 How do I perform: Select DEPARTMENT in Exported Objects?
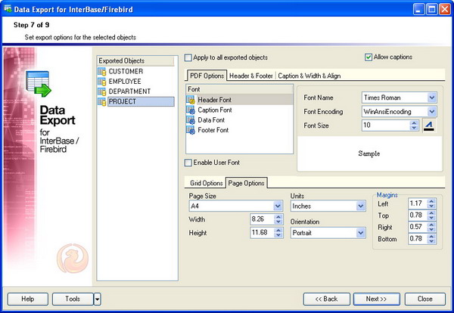[129, 91]
